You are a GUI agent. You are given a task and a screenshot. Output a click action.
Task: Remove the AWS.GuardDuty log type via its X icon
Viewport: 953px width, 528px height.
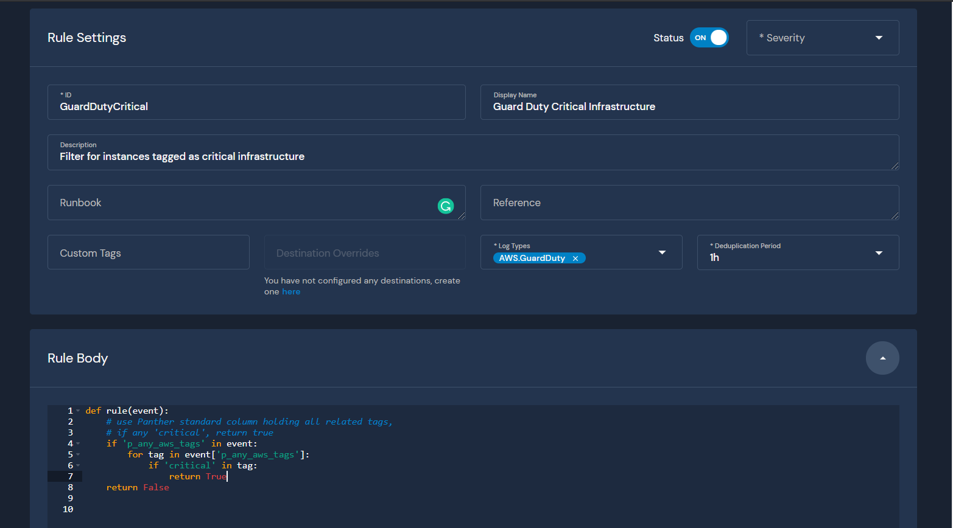point(575,258)
